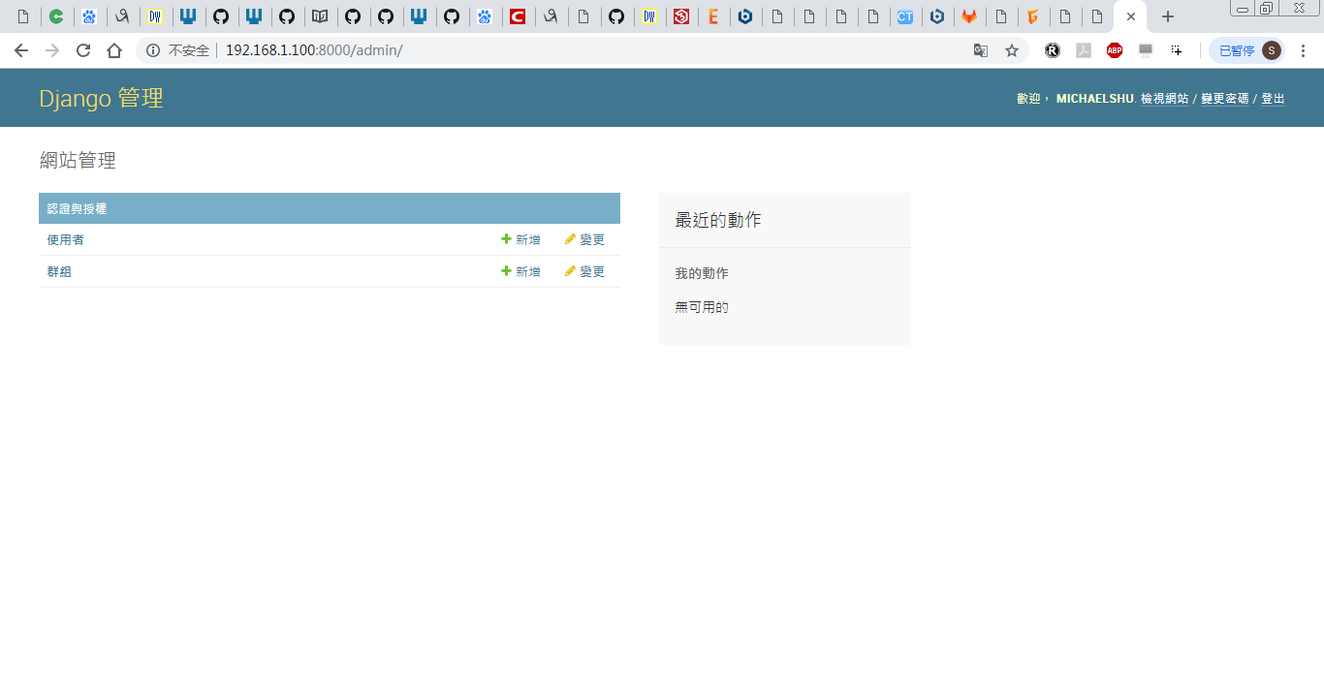Click 新增 in the 群組 row

(x=521, y=271)
